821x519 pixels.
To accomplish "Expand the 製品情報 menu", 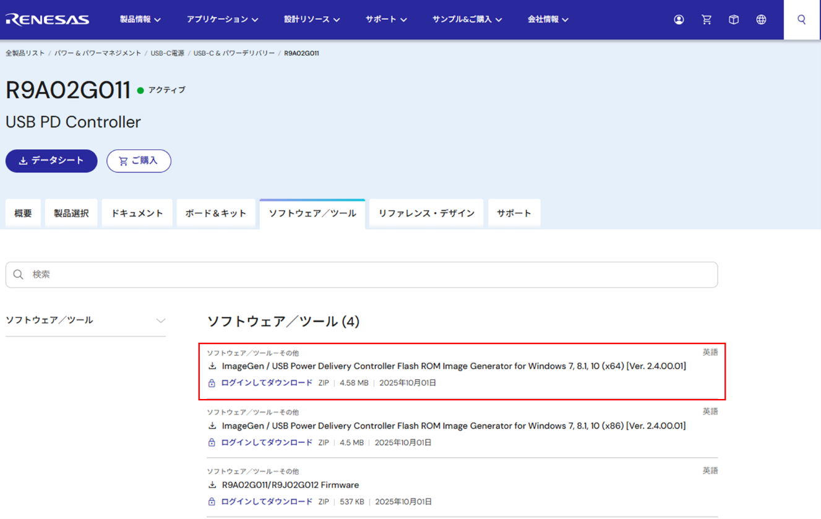I will pos(140,20).
